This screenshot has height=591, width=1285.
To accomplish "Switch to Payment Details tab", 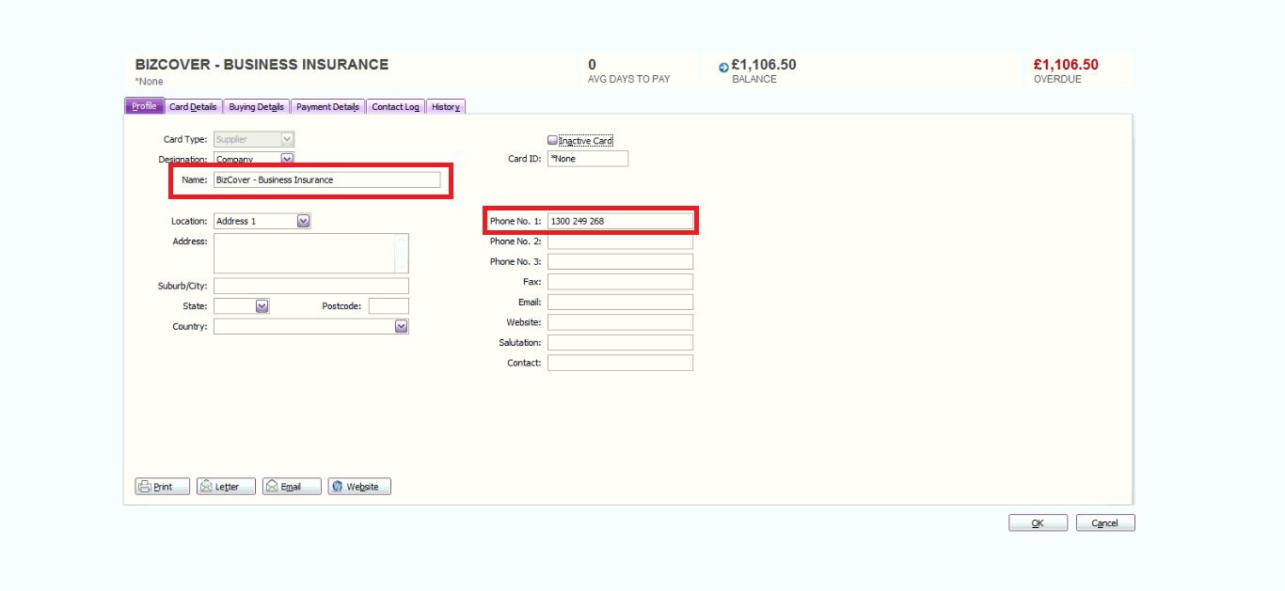I will tap(327, 106).
